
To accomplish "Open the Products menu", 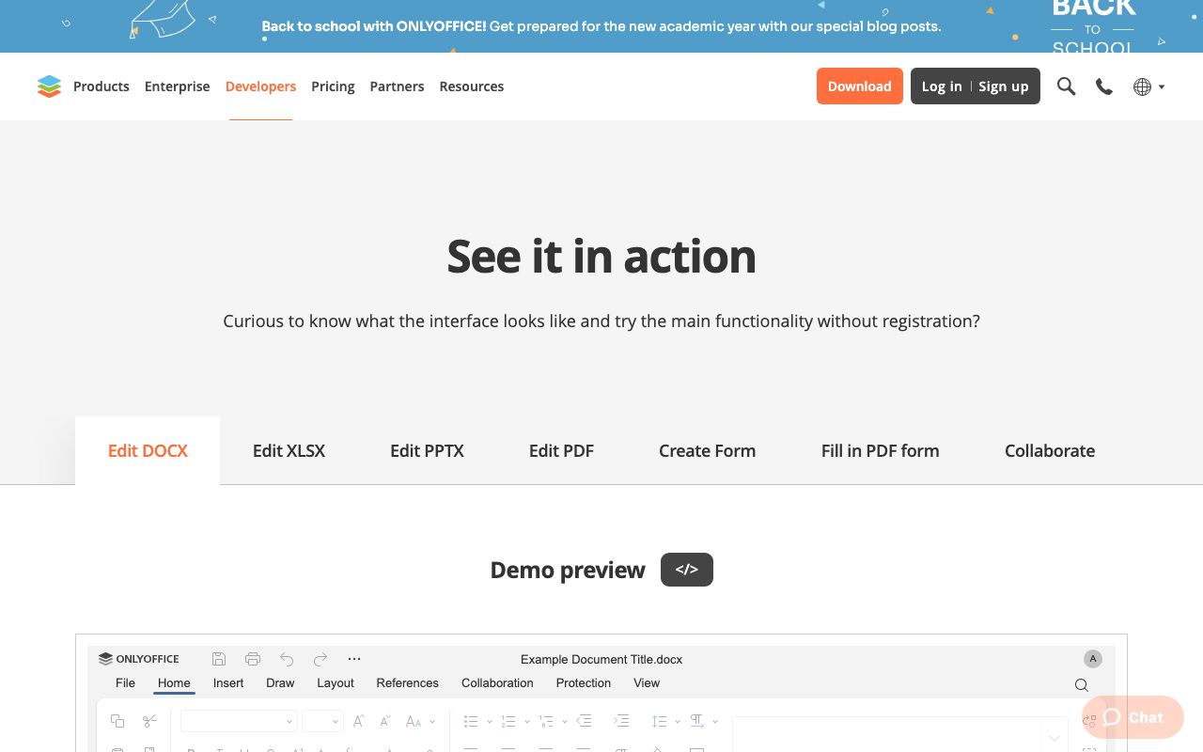I will (102, 86).
